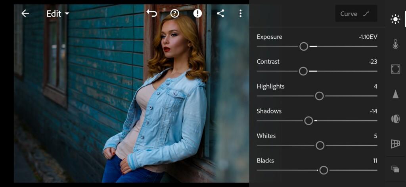Open the tone Curve editor
Screen dimensions: 406x187
tap(356, 14)
